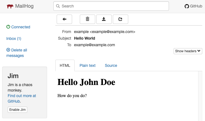Expand the Show headers dropdown
The height and width of the screenshot is (121, 205).
click(x=188, y=51)
